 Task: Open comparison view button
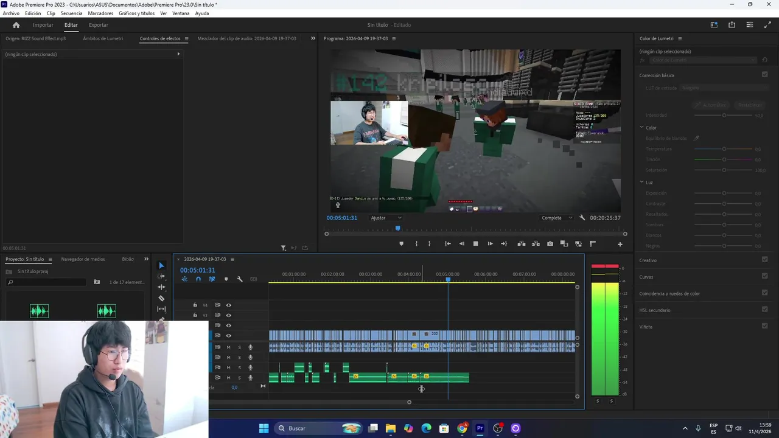(x=564, y=244)
